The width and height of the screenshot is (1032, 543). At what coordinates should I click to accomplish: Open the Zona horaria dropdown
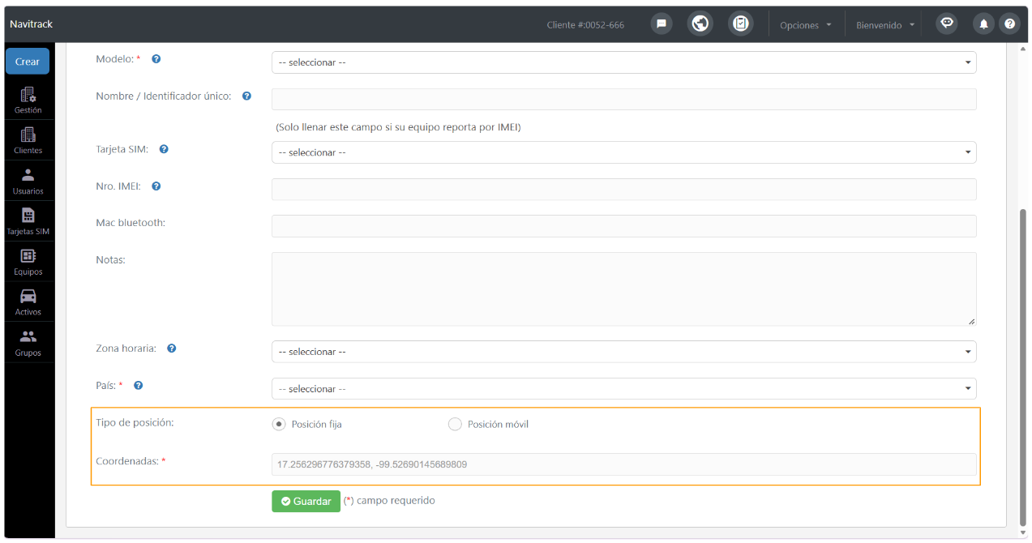point(623,352)
